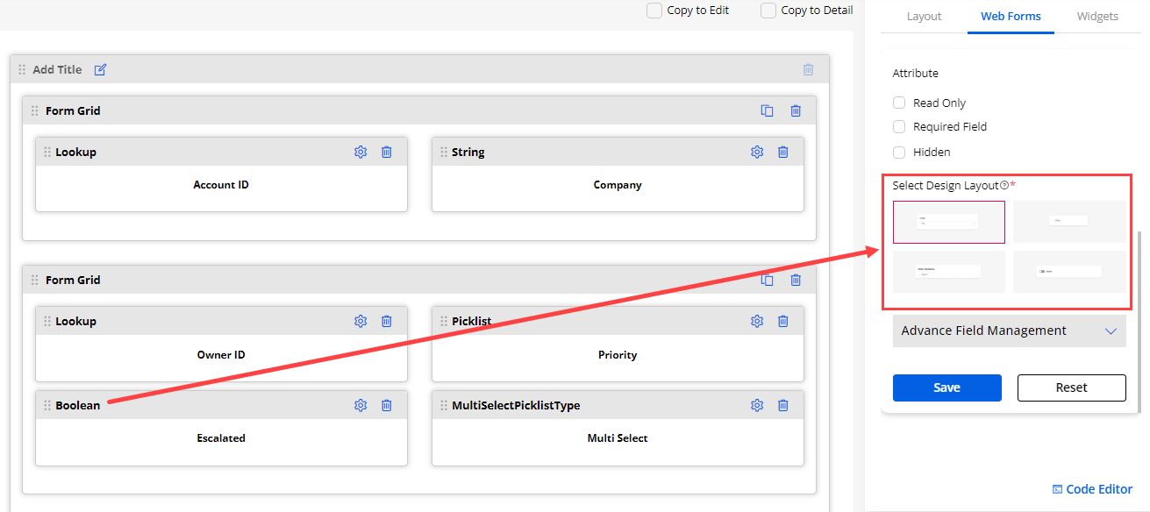
Task: Check the Required Field option
Action: [899, 127]
